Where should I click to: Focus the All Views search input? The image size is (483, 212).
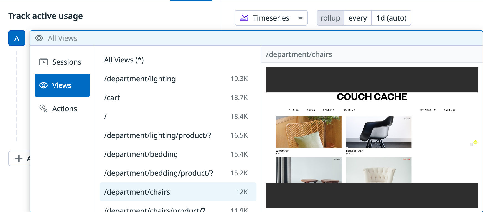tap(256, 38)
